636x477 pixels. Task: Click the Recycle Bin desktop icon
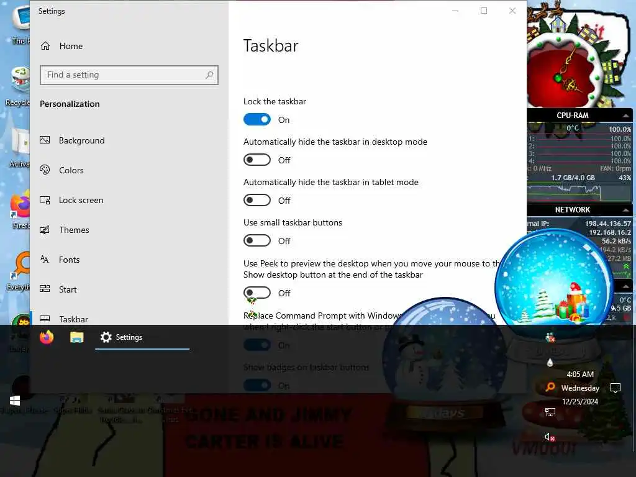click(x=18, y=87)
